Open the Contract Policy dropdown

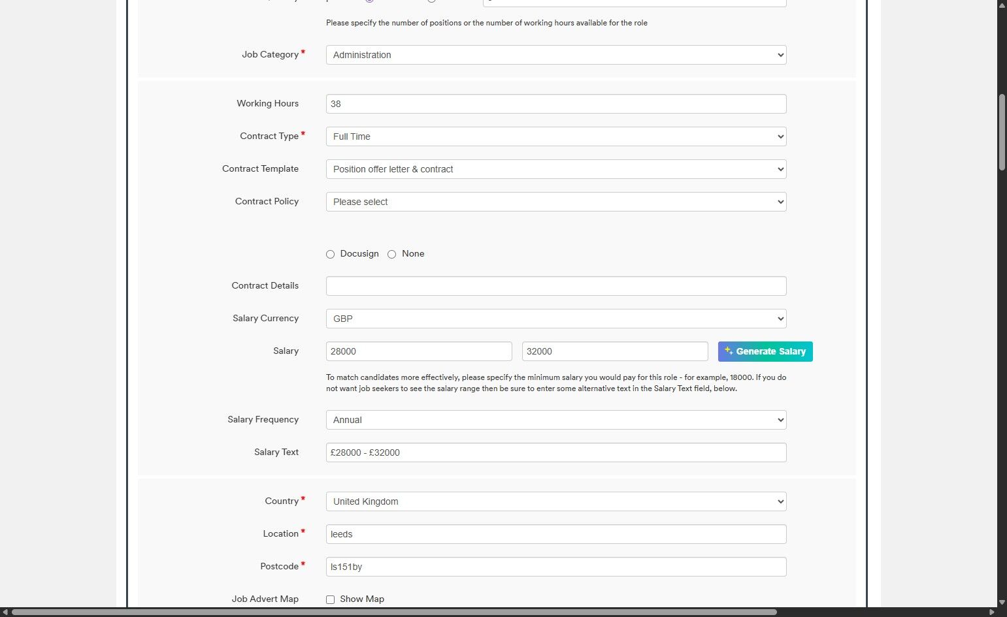[555, 202]
